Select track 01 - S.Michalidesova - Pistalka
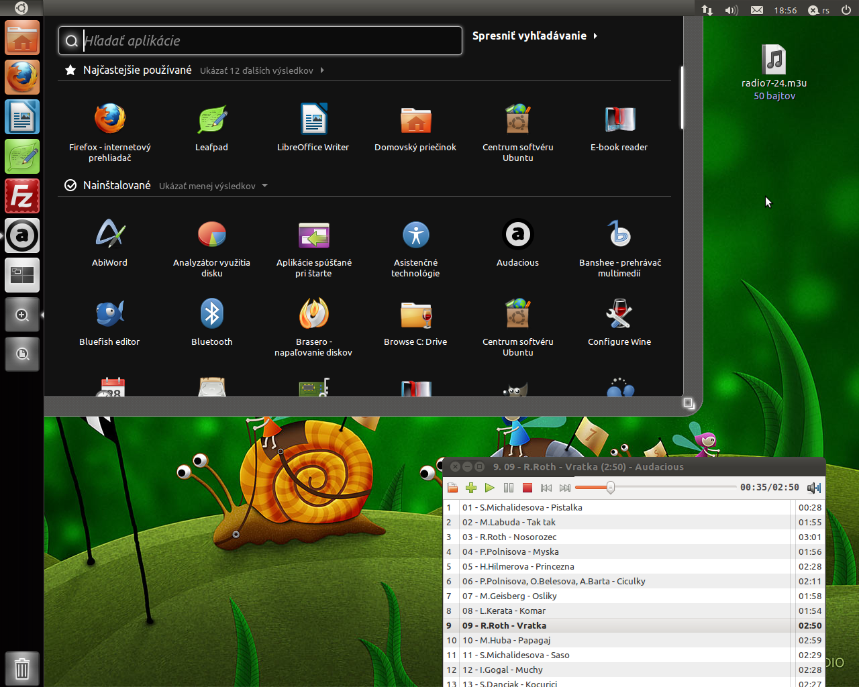 coord(634,507)
